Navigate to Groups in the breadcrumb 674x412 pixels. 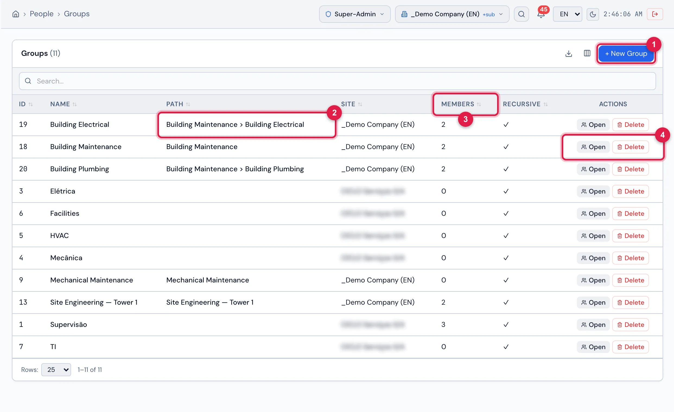[x=77, y=14]
